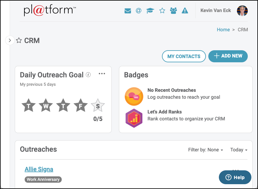Open the mail envelope icon
This screenshot has height=189, width=258.
tap(128, 11)
